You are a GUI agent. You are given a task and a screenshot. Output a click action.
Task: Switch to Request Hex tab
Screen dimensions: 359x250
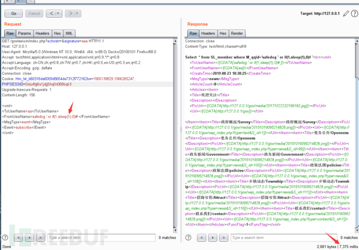[57, 33]
